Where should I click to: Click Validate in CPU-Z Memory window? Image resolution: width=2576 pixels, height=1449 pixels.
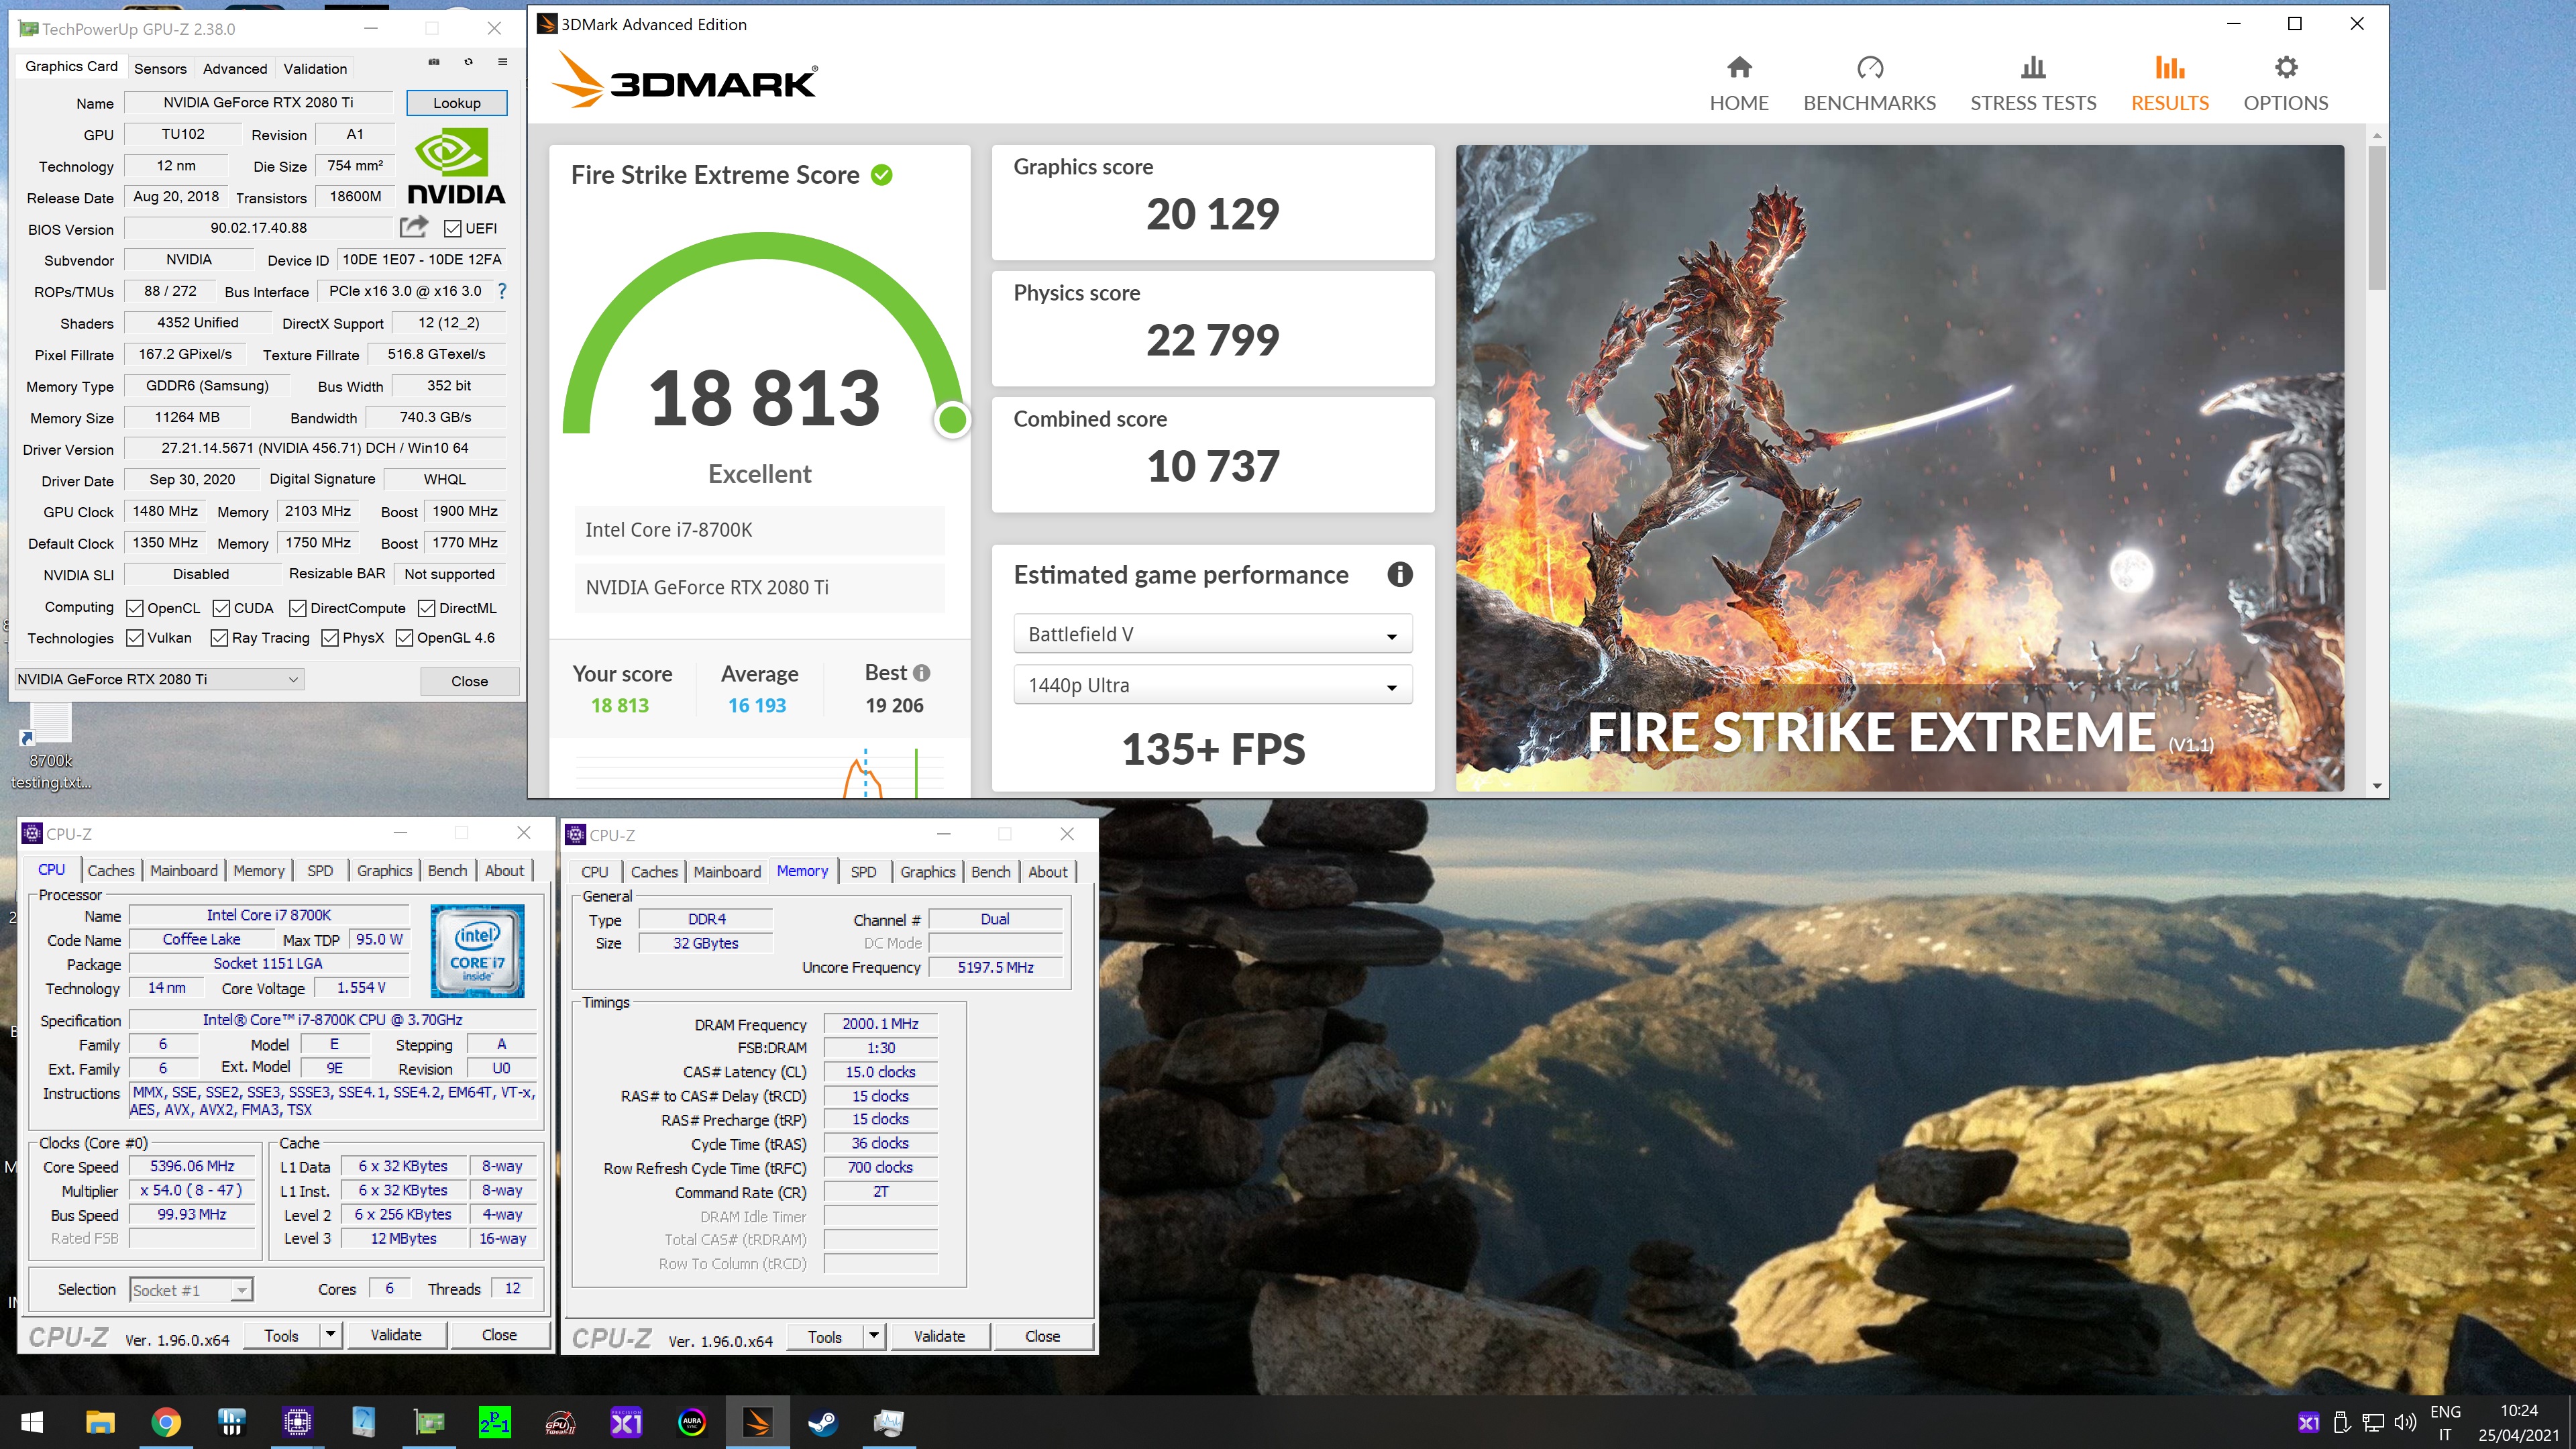939,1336
